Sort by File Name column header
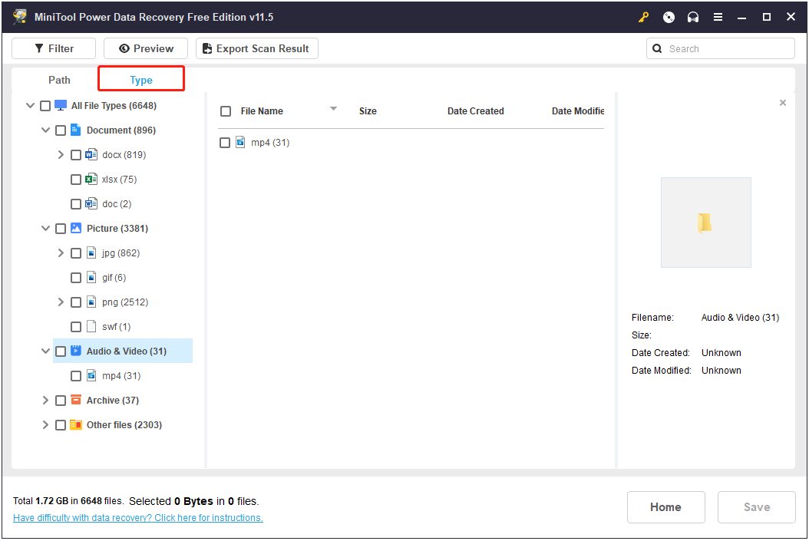The width and height of the screenshot is (809, 541). (262, 111)
